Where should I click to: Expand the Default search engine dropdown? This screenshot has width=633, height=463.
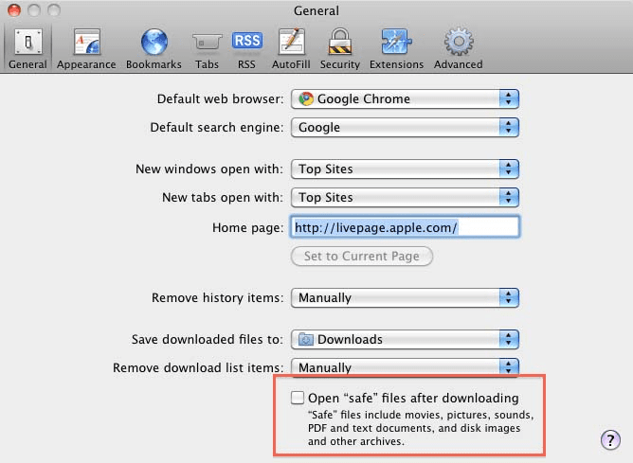coord(405,127)
